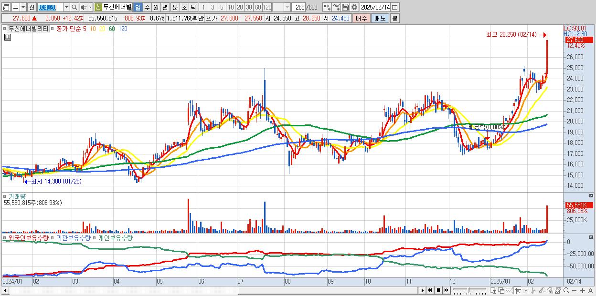
Task: Click the crosshair cursor tool icon
Action: [518, 290]
